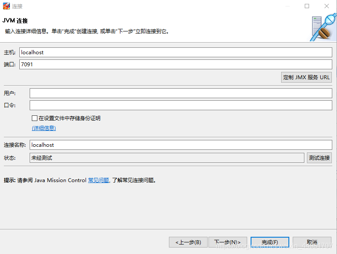This screenshot has width=337, height=254.
Task: Click the 连接名称: label
Action: tap(15, 145)
